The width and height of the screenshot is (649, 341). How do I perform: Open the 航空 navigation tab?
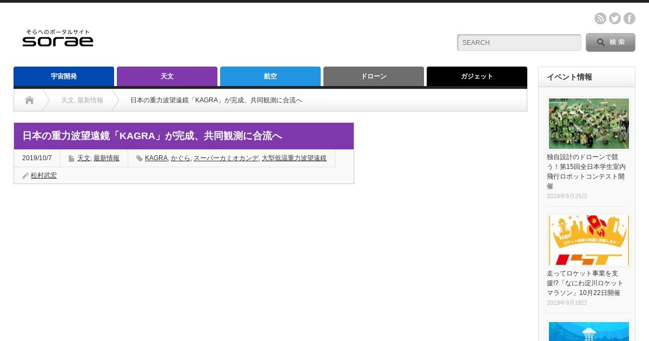(x=270, y=76)
